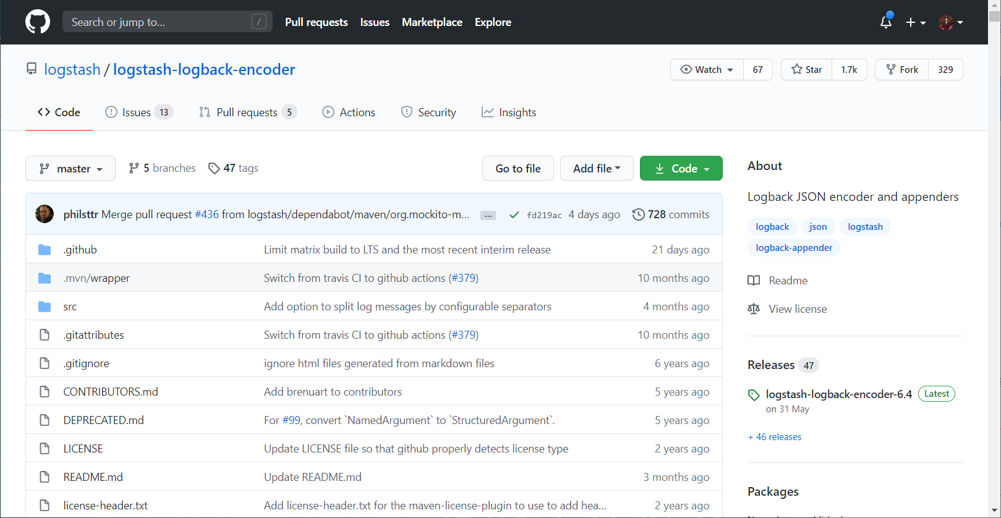View 47 tags

coord(234,168)
